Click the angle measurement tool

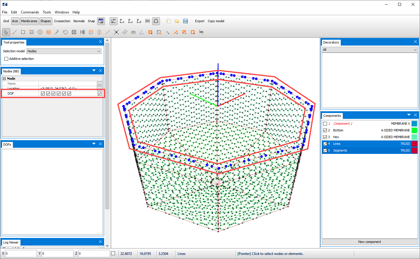coord(142,32)
